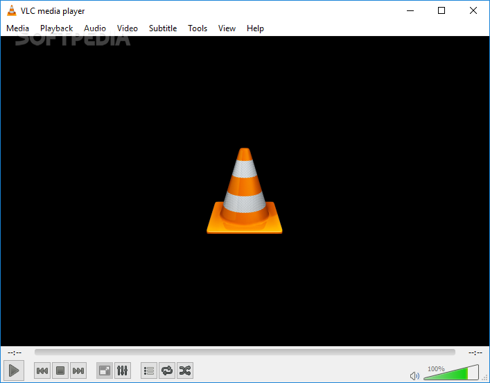Open the Video menu
Viewport: 490px width, 383px height.
click(128, 28)
